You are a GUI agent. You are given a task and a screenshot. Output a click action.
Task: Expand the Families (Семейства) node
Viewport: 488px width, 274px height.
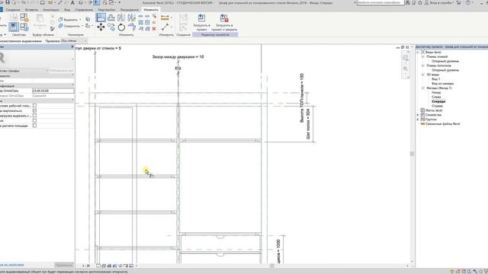click(418, 115)
